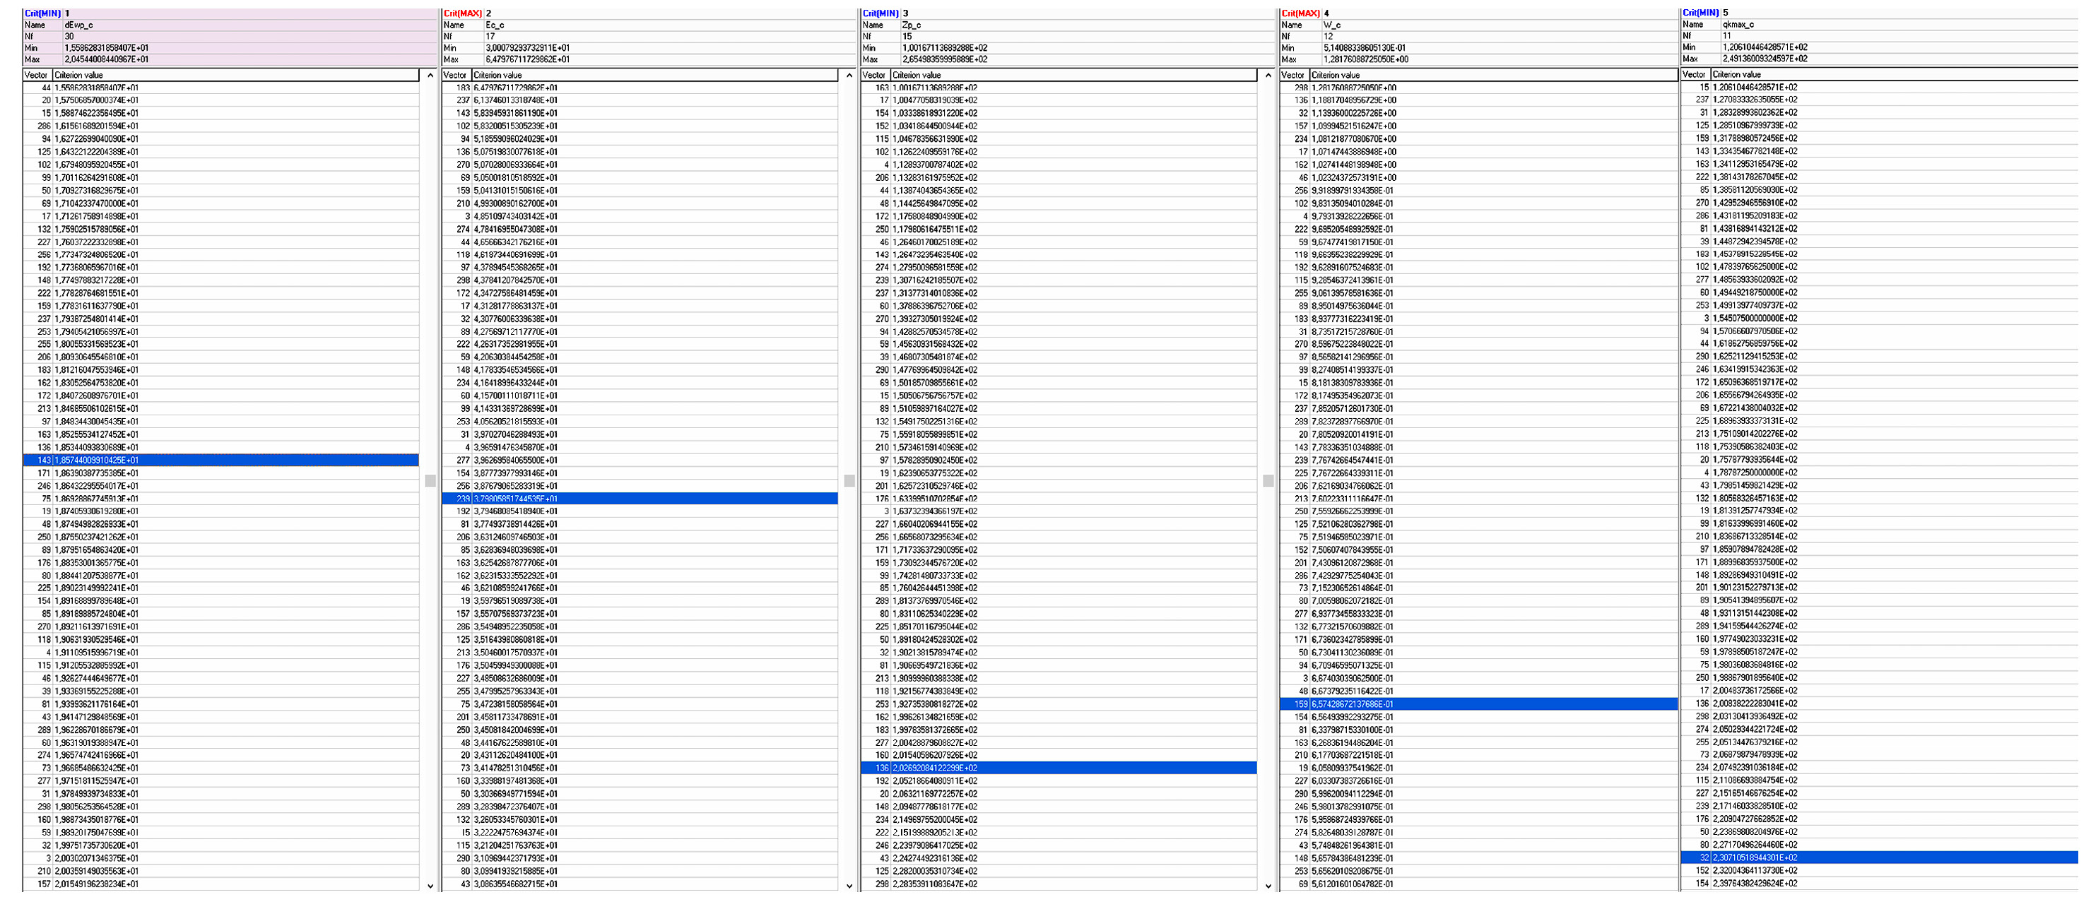The height and width of the screenshot is (897, 2091).
Task: Click scroll-down arrow in Zp_c table
Action: (1268, 886)
